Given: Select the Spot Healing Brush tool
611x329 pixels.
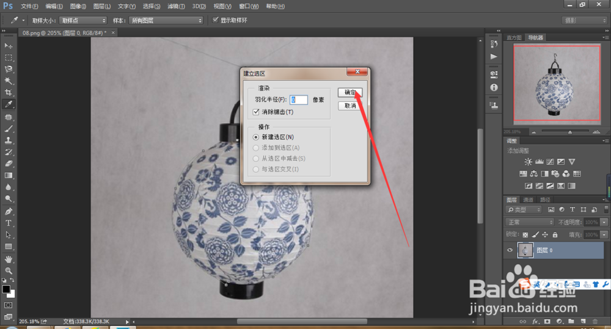Looking at the screenshot, I should tap(8, 117).
